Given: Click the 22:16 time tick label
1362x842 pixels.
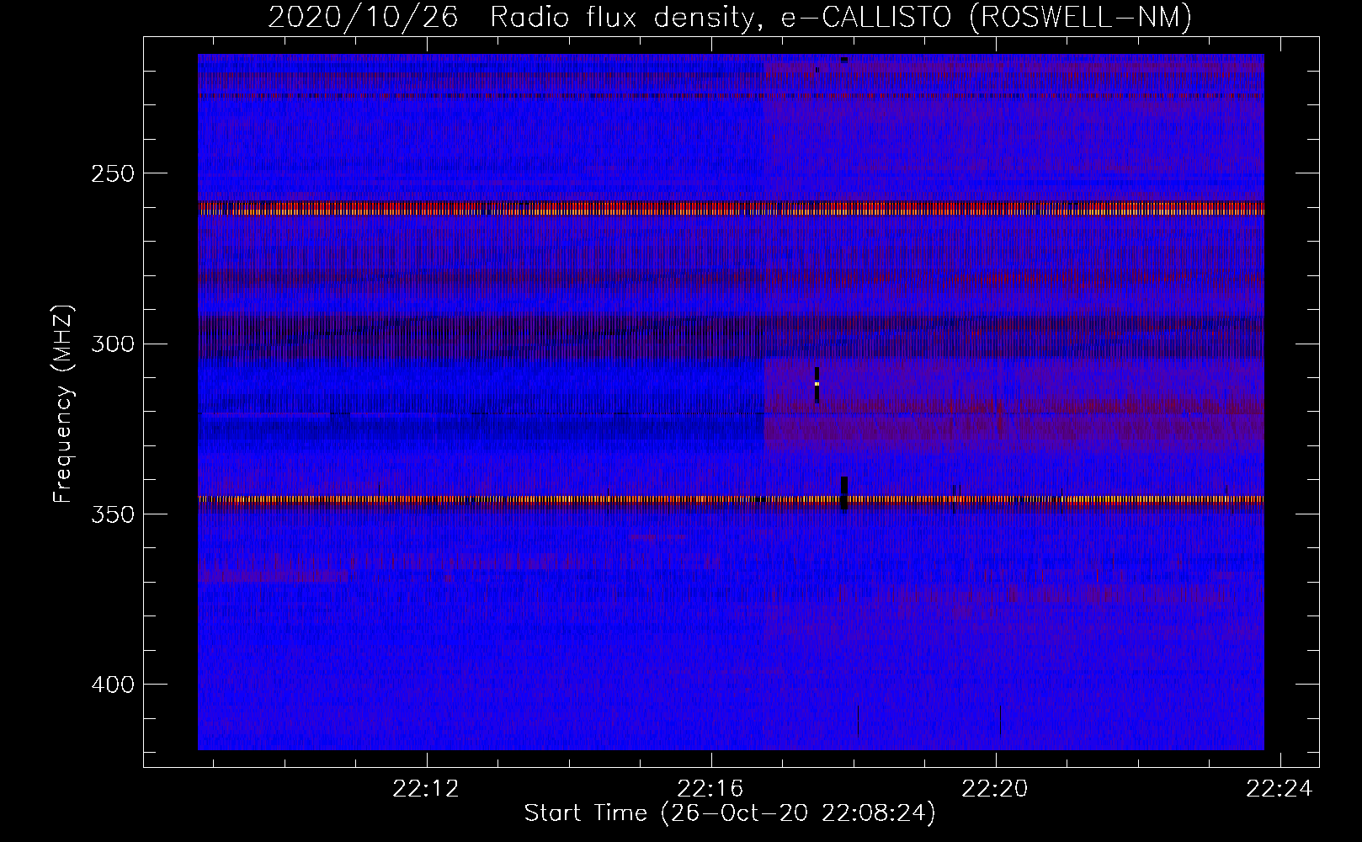Looking at the screenshot, I should [x=710, y=789].
